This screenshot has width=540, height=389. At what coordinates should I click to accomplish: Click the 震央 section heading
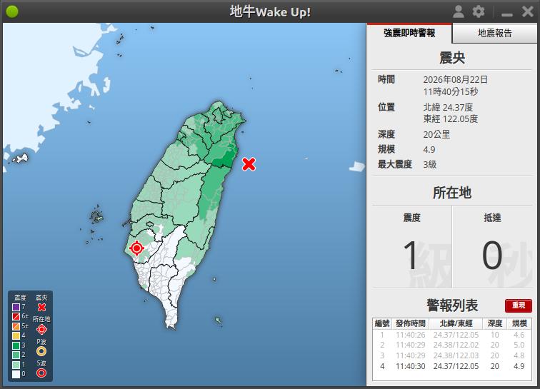[452, 58]
